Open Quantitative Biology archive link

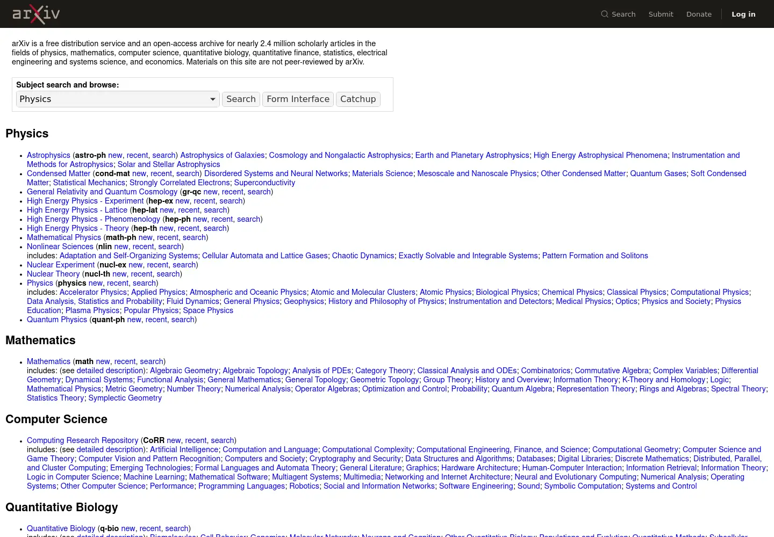point(61,528)
